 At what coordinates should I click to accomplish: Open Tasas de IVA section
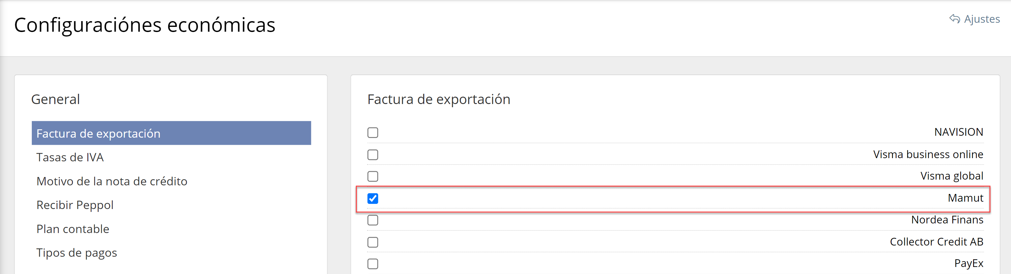[70, 157]
